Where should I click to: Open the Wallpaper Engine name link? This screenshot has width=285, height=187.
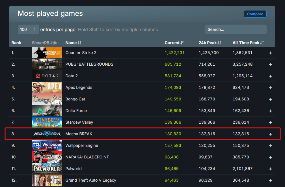(82, 145)
